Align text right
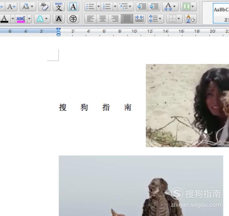Screen dimensions: 229x216 click(x=115, y=19)
